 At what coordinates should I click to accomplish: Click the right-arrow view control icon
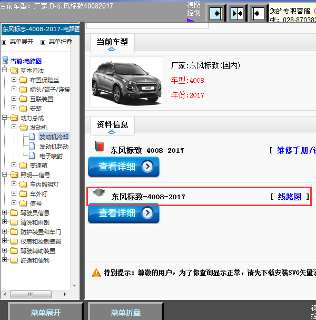click(216, 14)
